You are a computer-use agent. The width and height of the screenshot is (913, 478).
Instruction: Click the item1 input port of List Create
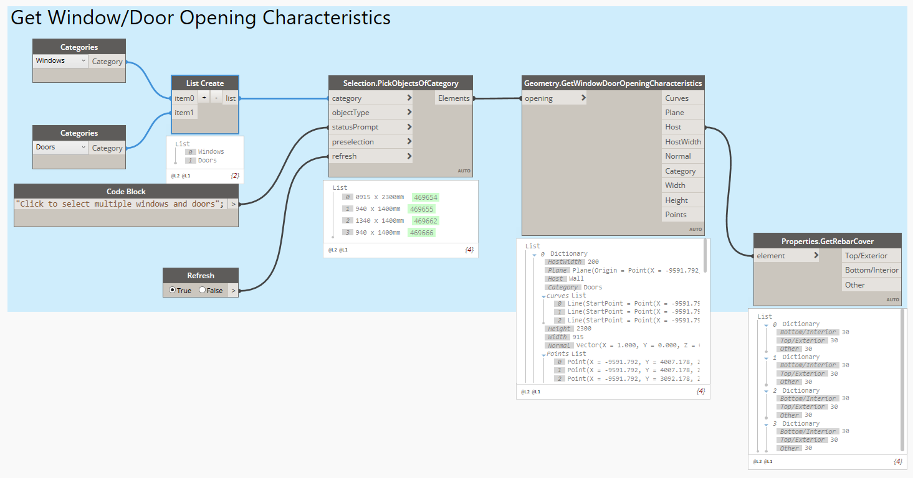[x=184, y=113]
